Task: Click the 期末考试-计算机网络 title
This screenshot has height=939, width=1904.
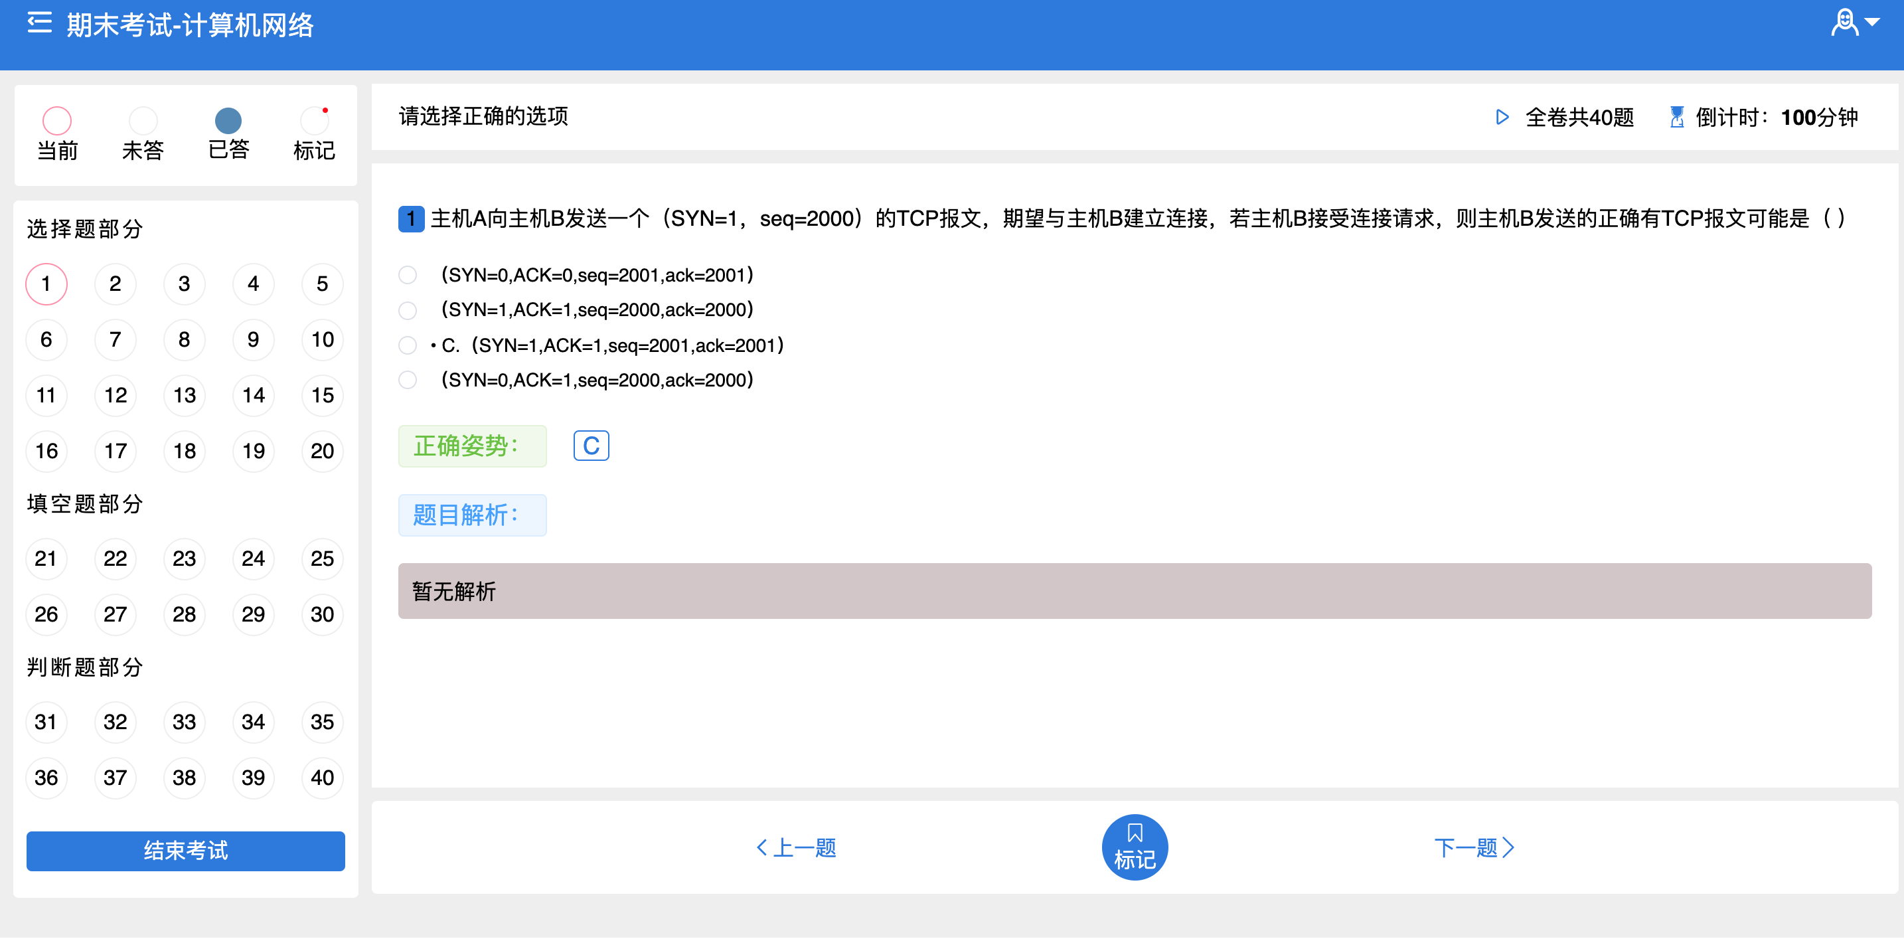Action: (190, 25)
